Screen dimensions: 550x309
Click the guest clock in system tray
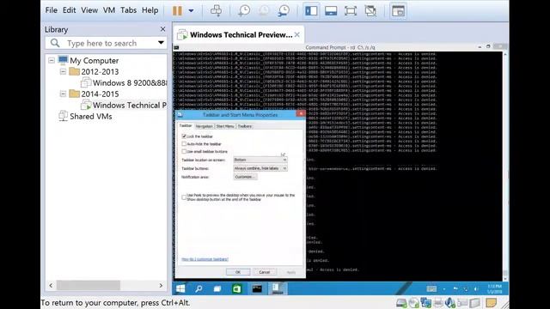(494, 288)
